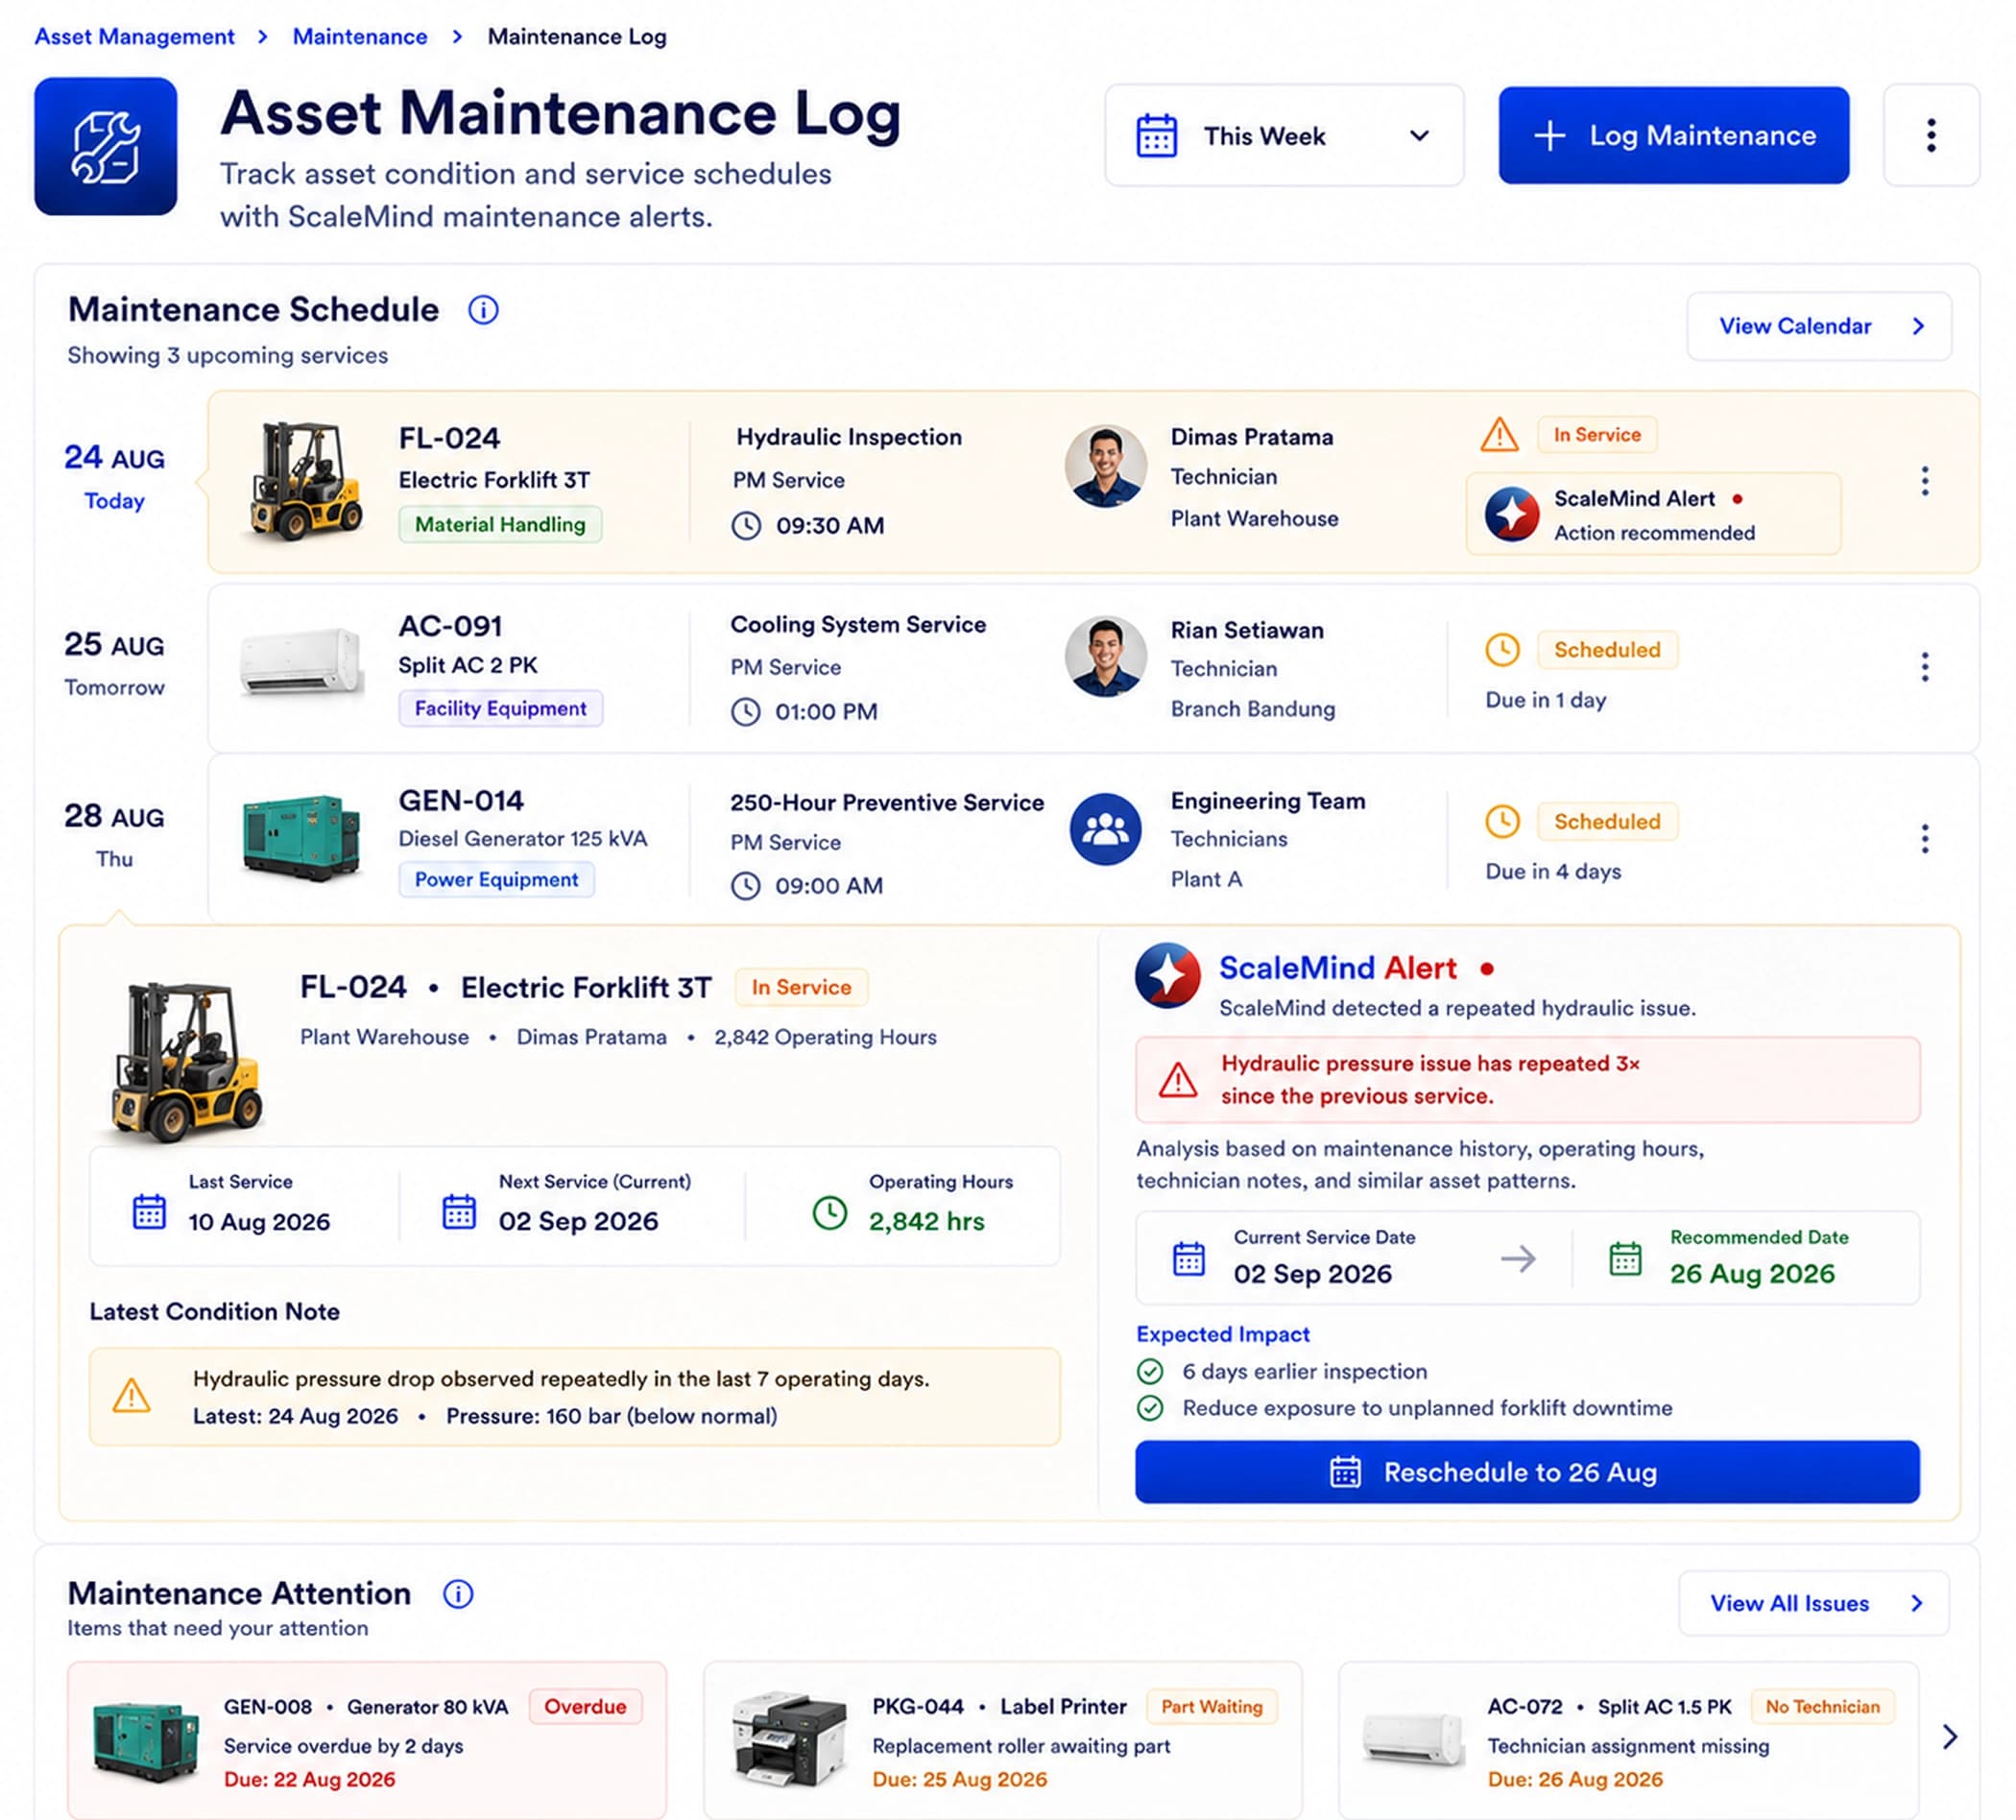The height and width of the screenshot is (1820, 2016).
Task: Open the page header three-dot options menu
Action: (x=1931, y=135)
